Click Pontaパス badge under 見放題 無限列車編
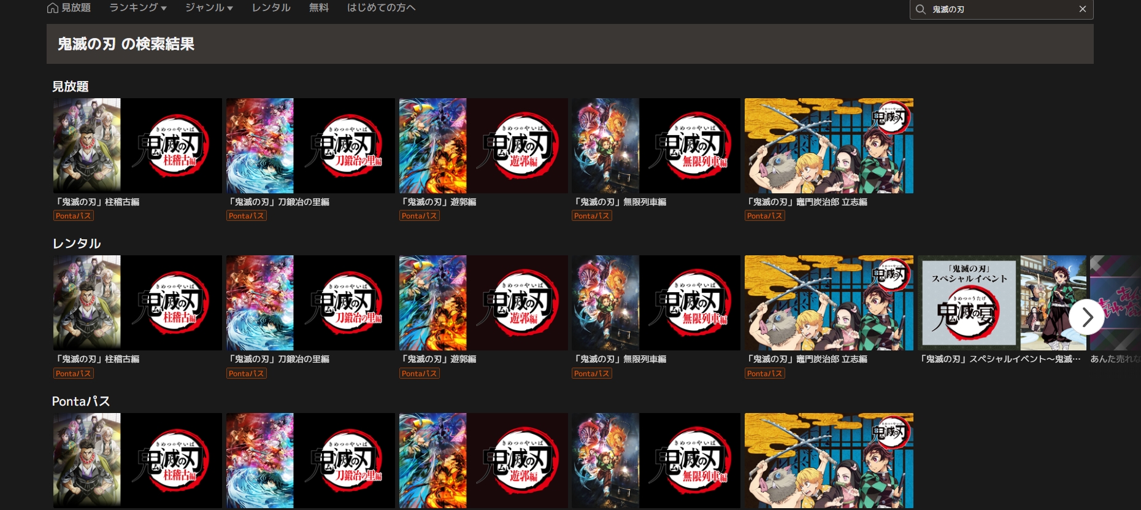This screenshot has height=510, width=1141. (592, 216)
